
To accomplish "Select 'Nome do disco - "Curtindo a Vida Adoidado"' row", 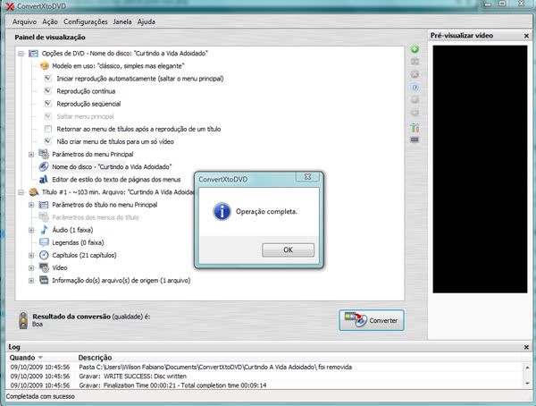I will [x=112, y=166].
